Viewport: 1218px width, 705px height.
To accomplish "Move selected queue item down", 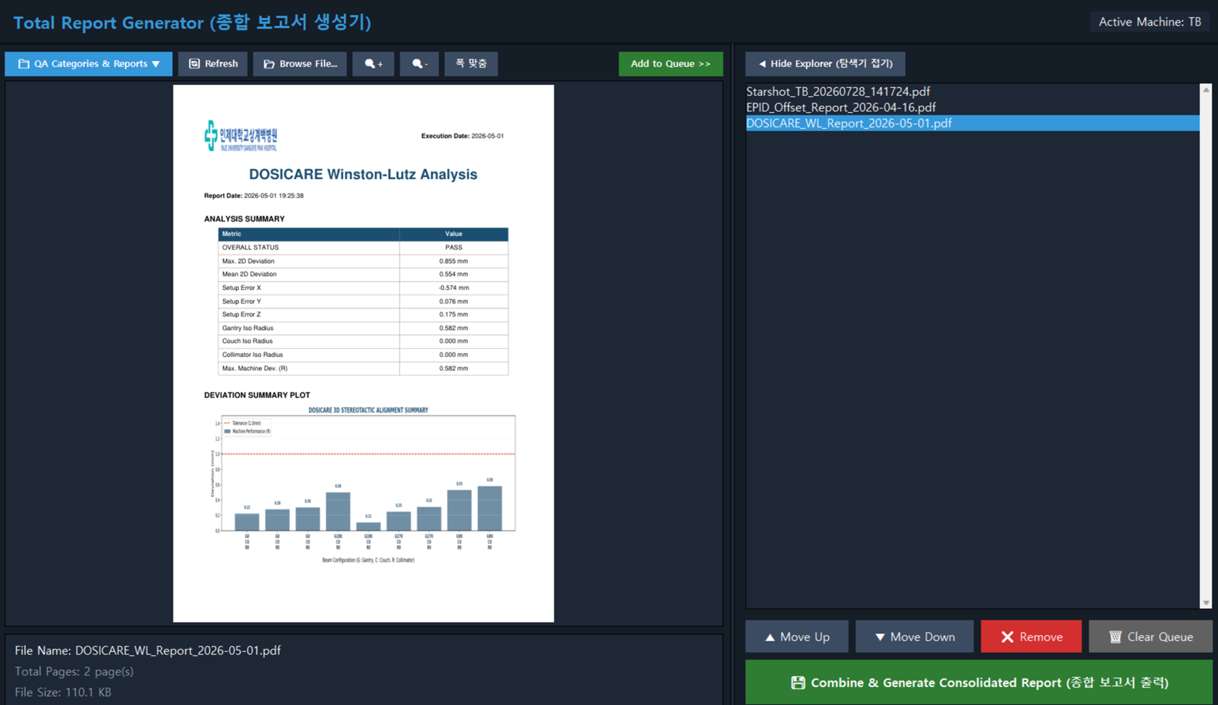I will pyautogui.click(x=914, y=637).
